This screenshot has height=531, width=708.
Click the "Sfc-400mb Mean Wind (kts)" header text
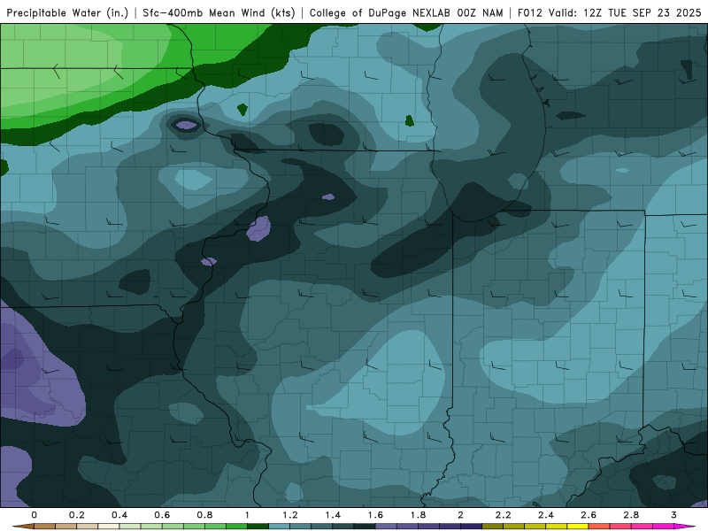[x=219, y=13]
